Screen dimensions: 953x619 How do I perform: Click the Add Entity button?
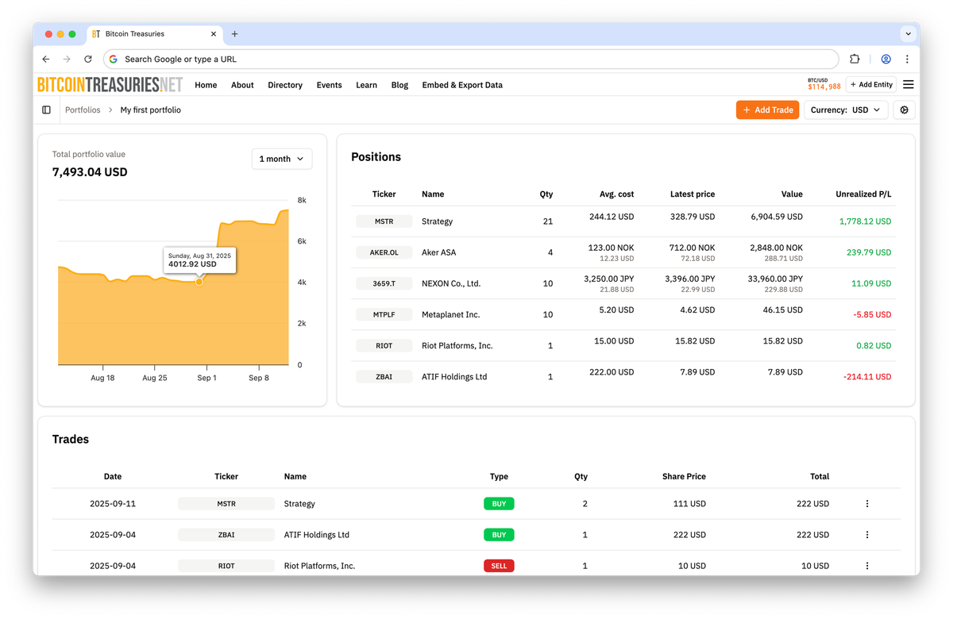(870, 84)
